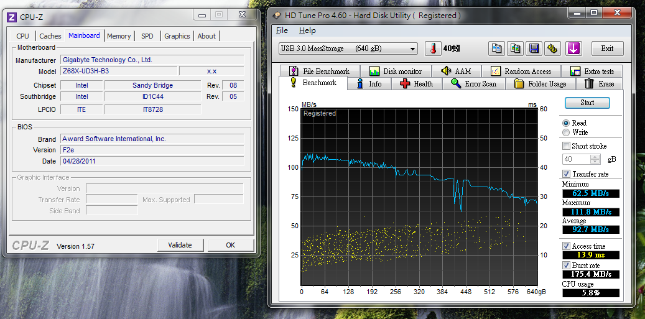Open HD Tune options wrench icon
Viewport: 645px width, 319px height.
[x=554, y=49]
